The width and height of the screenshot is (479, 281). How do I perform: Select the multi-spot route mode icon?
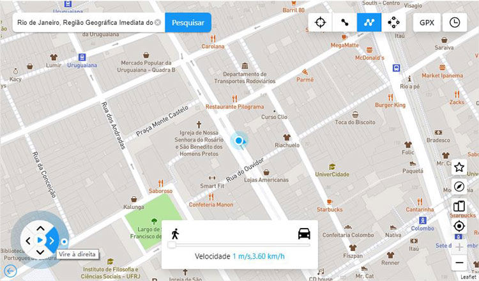coord(369,22)
